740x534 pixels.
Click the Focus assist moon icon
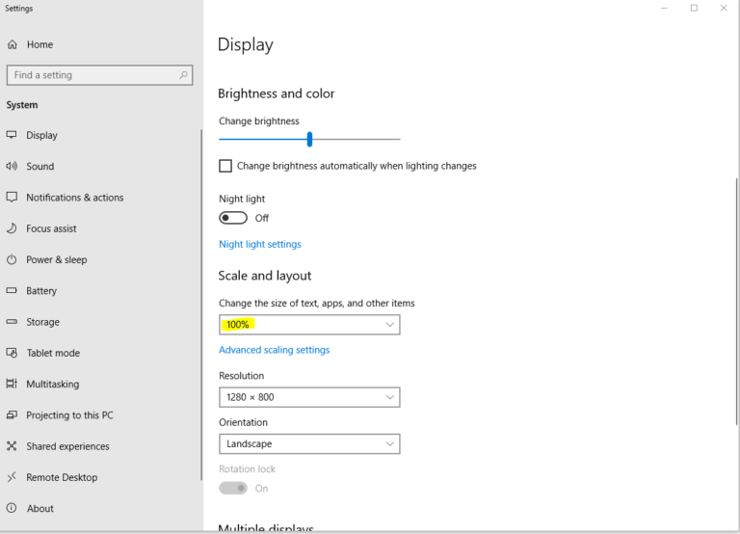click(12, 228)
